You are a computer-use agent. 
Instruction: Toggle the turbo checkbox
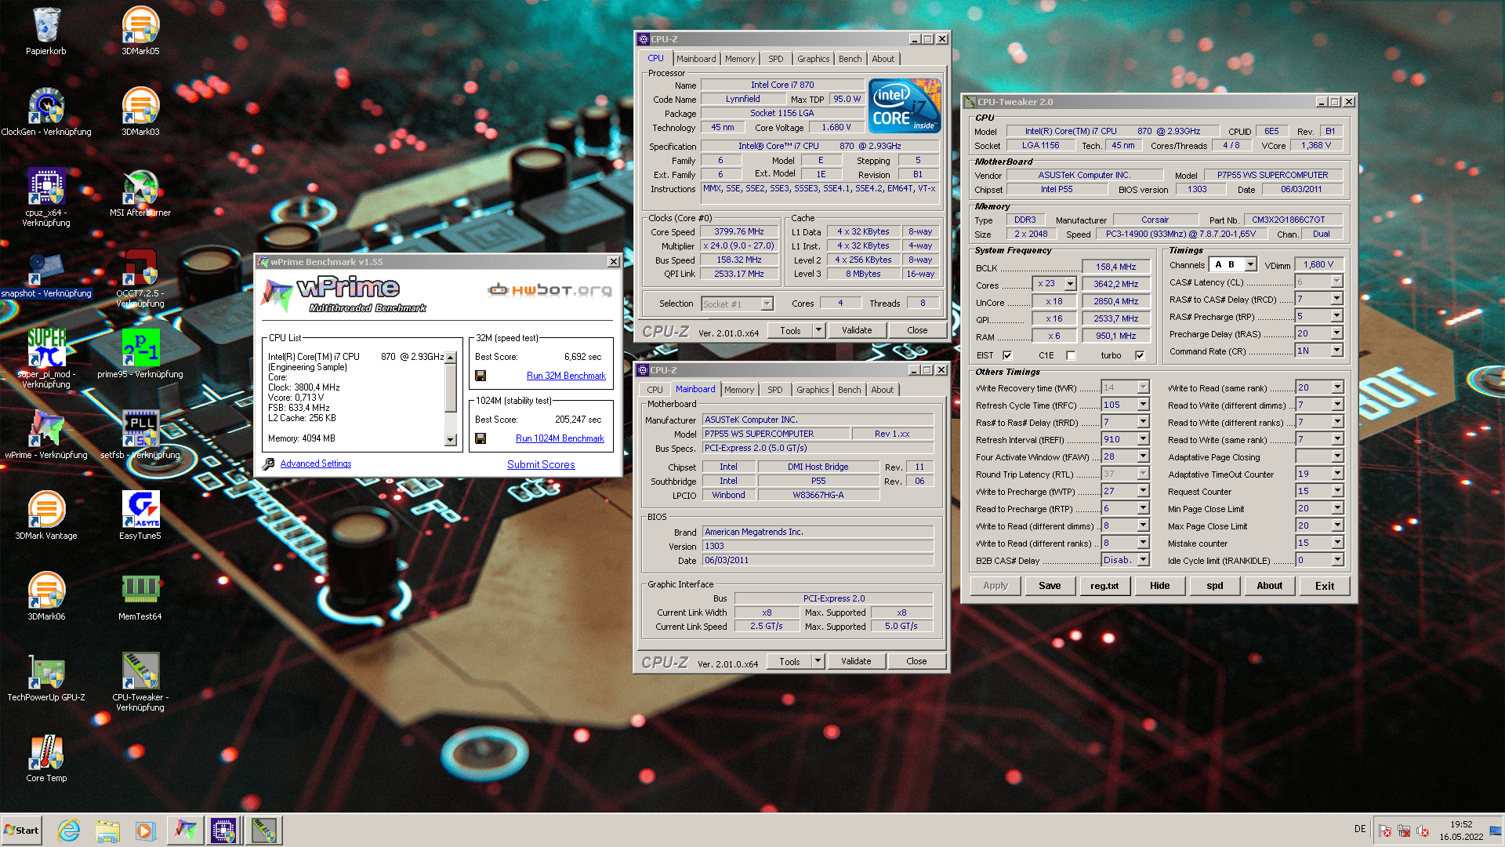1140,355
